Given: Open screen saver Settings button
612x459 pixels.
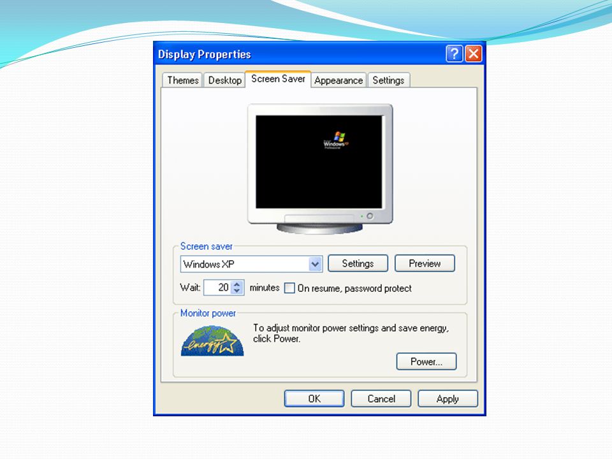Looking at the screenshot, I should (x=358, y=263).
